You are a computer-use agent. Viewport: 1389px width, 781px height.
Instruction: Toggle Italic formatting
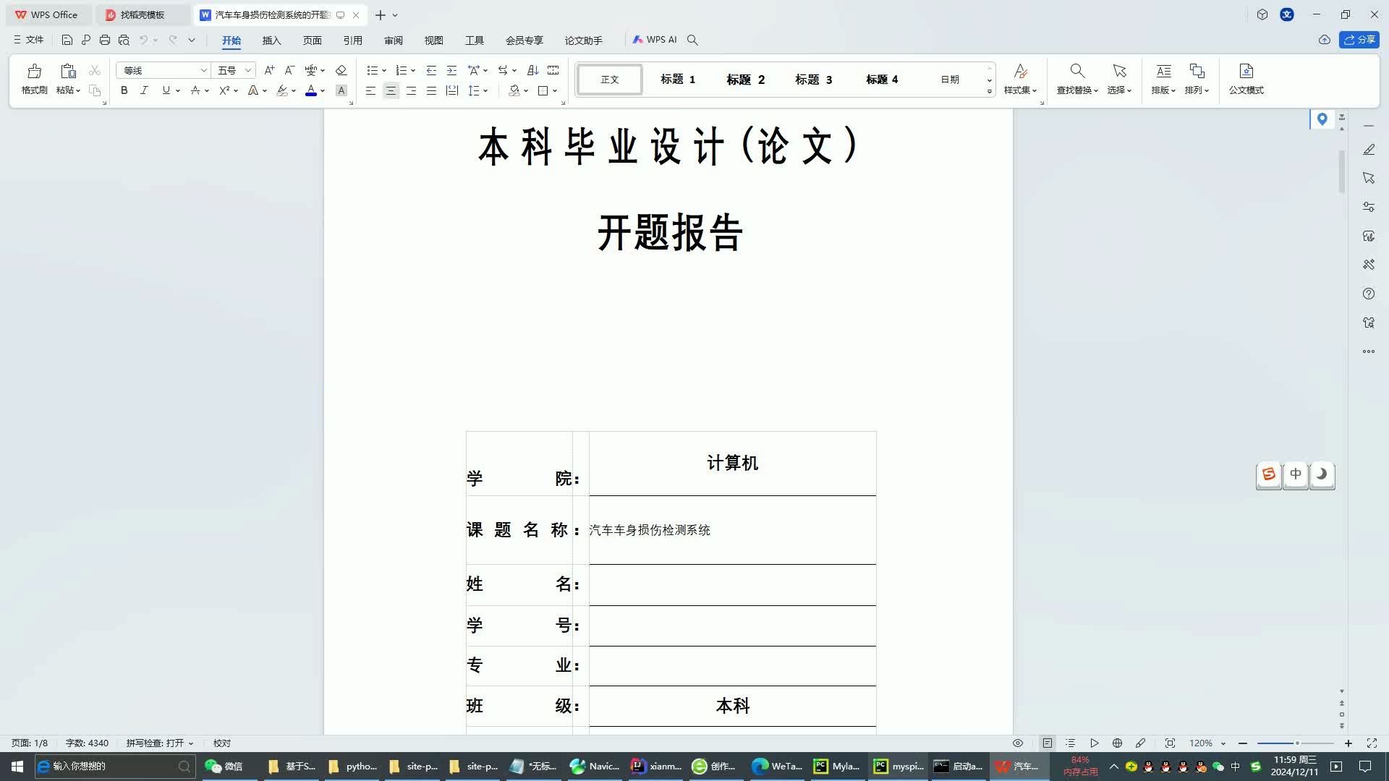[x=144, y=90]
